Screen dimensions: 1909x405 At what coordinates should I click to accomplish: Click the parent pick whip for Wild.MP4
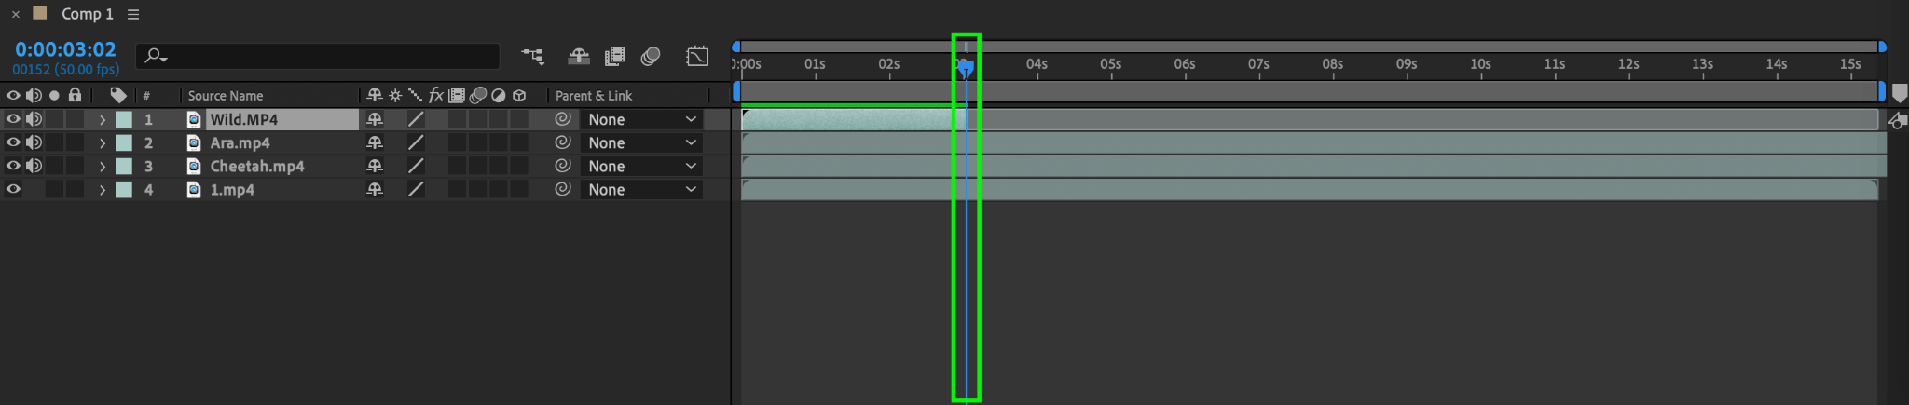click(x=562, y=119)
